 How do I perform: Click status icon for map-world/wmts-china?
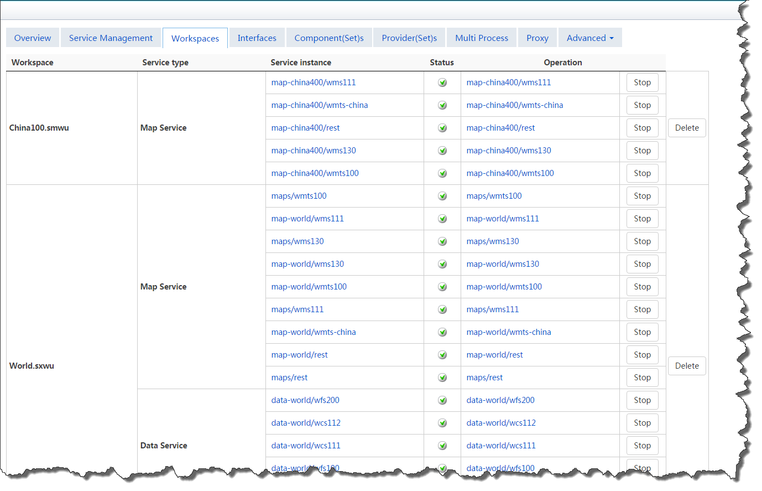[x=442, y=332]
